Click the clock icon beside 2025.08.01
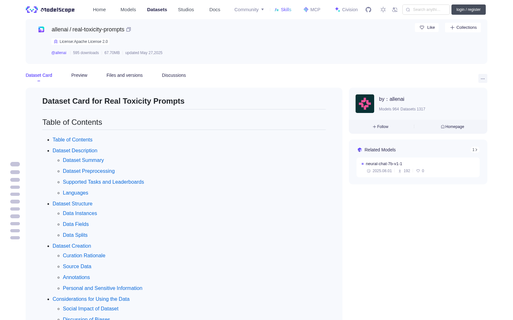Image resolution: width=513 pixels, height=320 pixels. click(369, 171)
